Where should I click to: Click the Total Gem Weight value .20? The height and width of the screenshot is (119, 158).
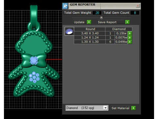pyautogui.click(x=97, y=13)
